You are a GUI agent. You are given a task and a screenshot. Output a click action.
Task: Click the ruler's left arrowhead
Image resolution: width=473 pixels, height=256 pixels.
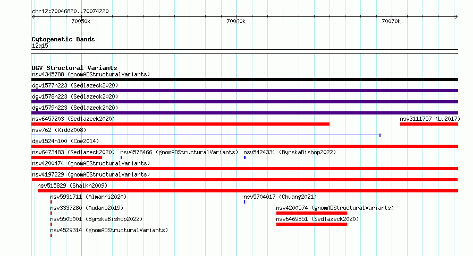(x=33, y=17)
